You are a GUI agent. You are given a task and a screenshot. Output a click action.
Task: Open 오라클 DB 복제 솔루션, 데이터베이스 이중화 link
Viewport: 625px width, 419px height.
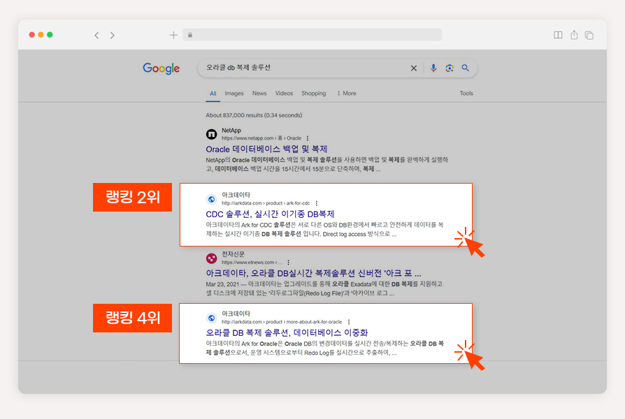[x=287, y=332]
